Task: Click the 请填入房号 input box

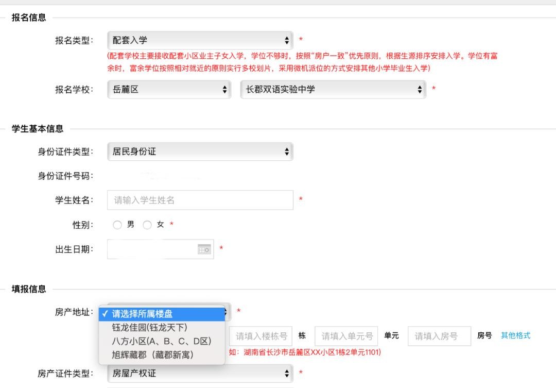Action: 439,336
